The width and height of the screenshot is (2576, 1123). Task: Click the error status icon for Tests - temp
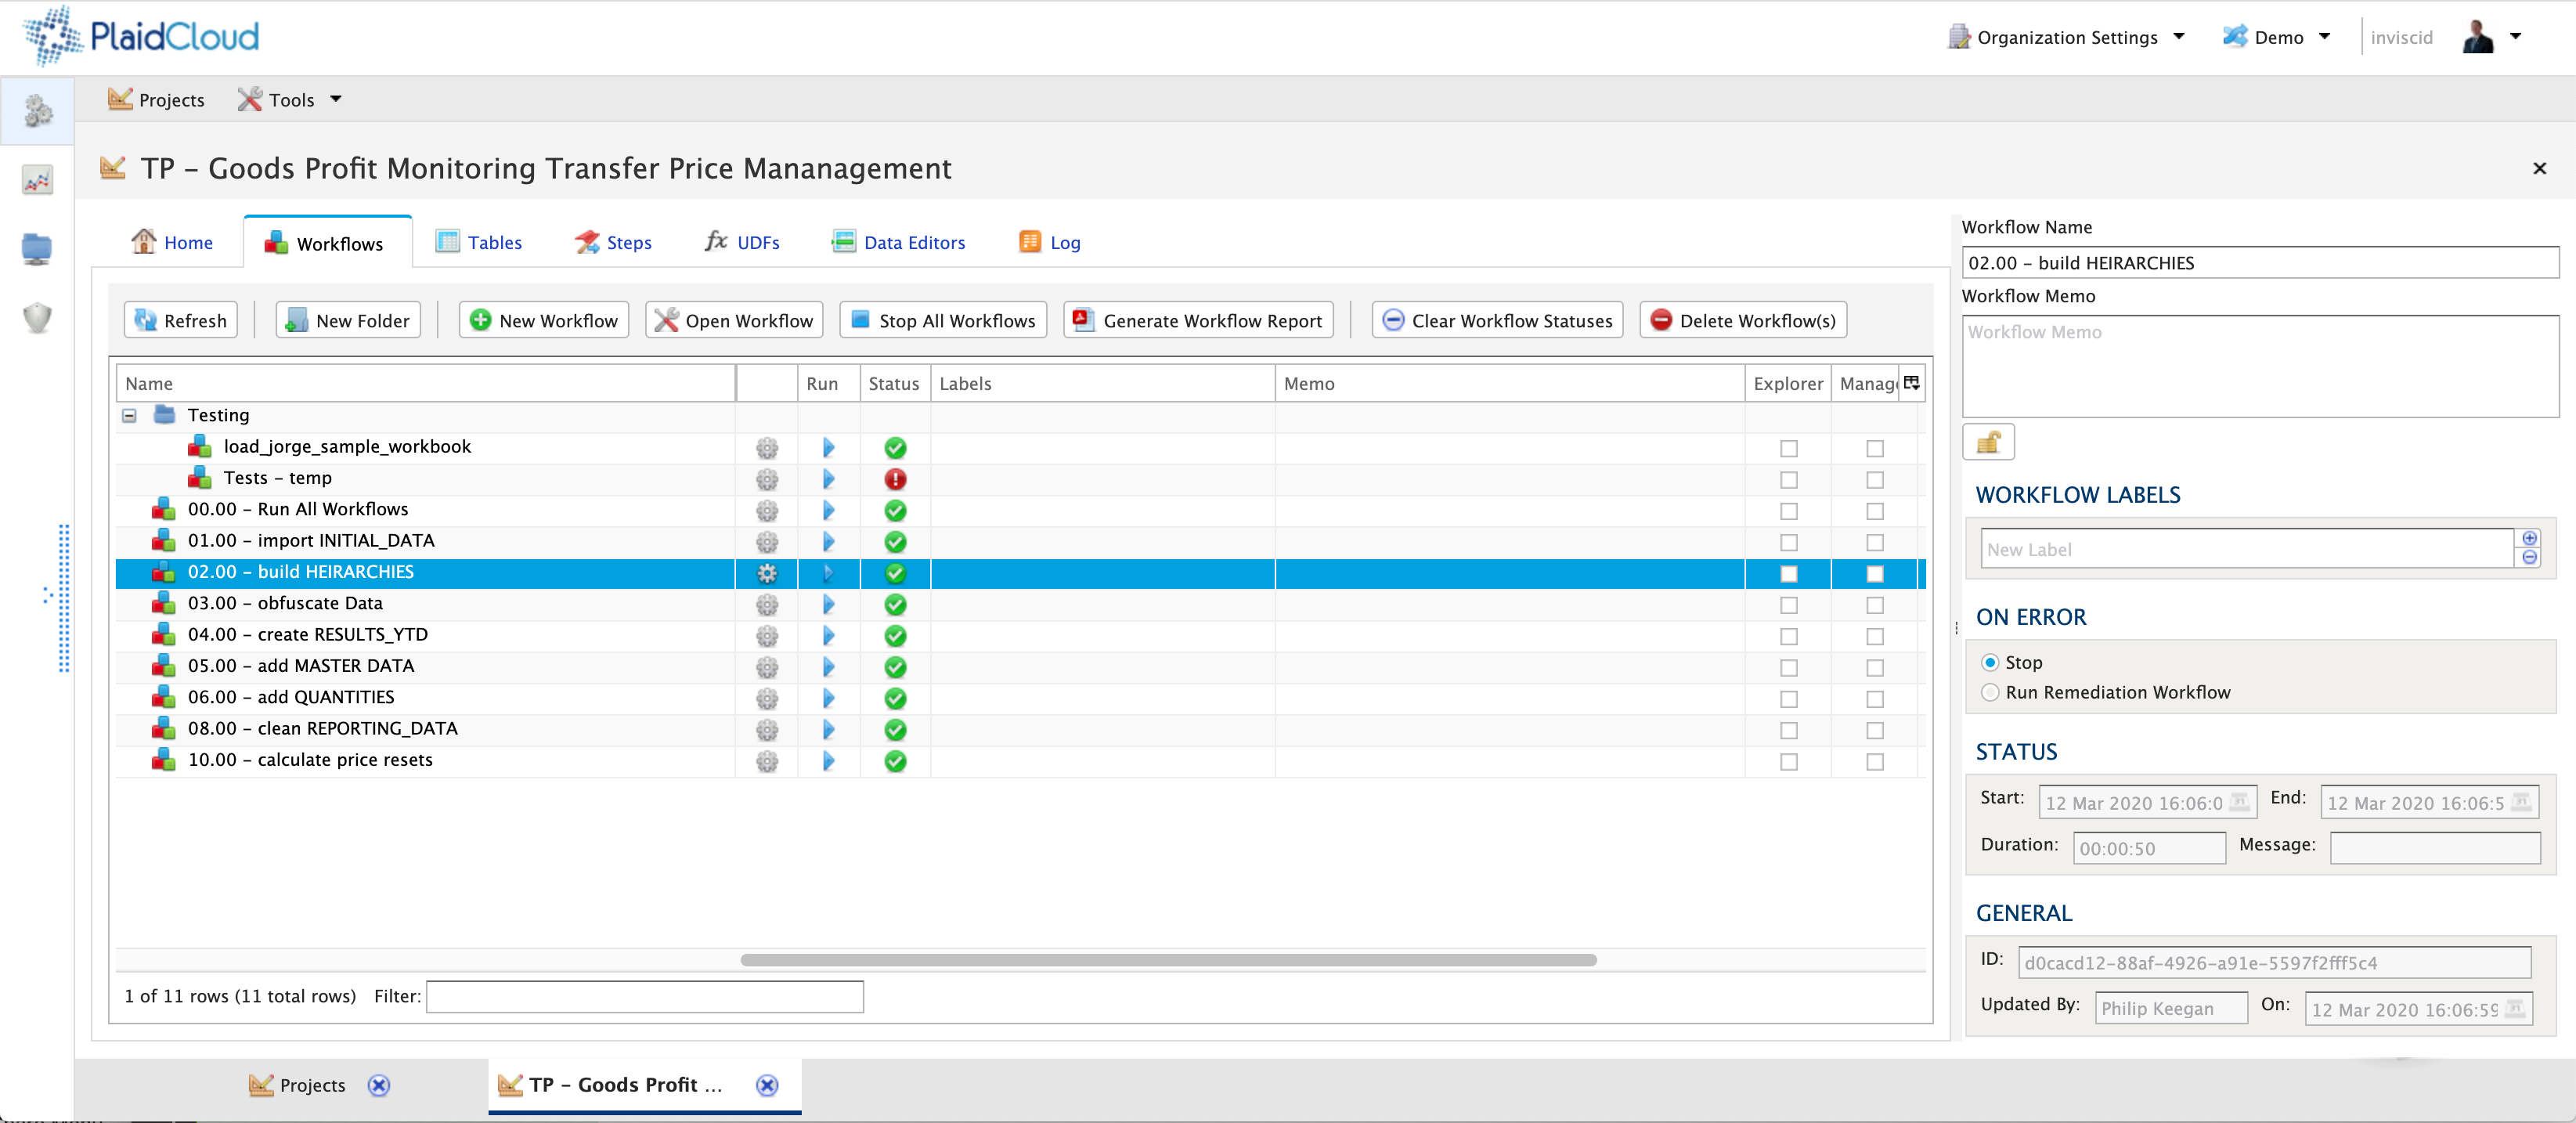pyautogui.click(x=895, y=479)
